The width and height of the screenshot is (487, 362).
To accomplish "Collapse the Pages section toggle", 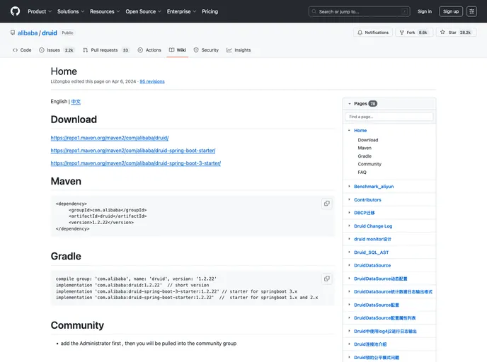I will [x=349, y=103].
